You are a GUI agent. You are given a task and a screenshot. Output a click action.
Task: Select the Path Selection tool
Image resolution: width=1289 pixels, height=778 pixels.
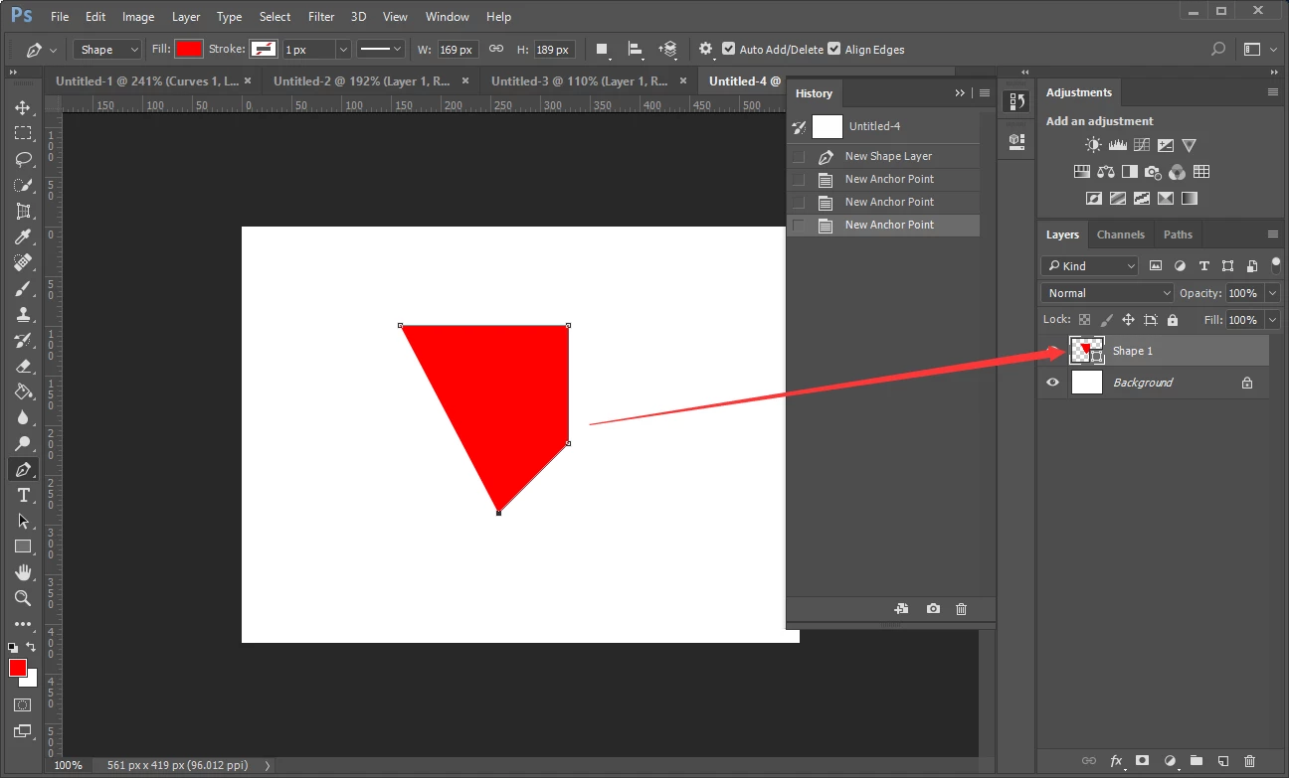[23, 521]
